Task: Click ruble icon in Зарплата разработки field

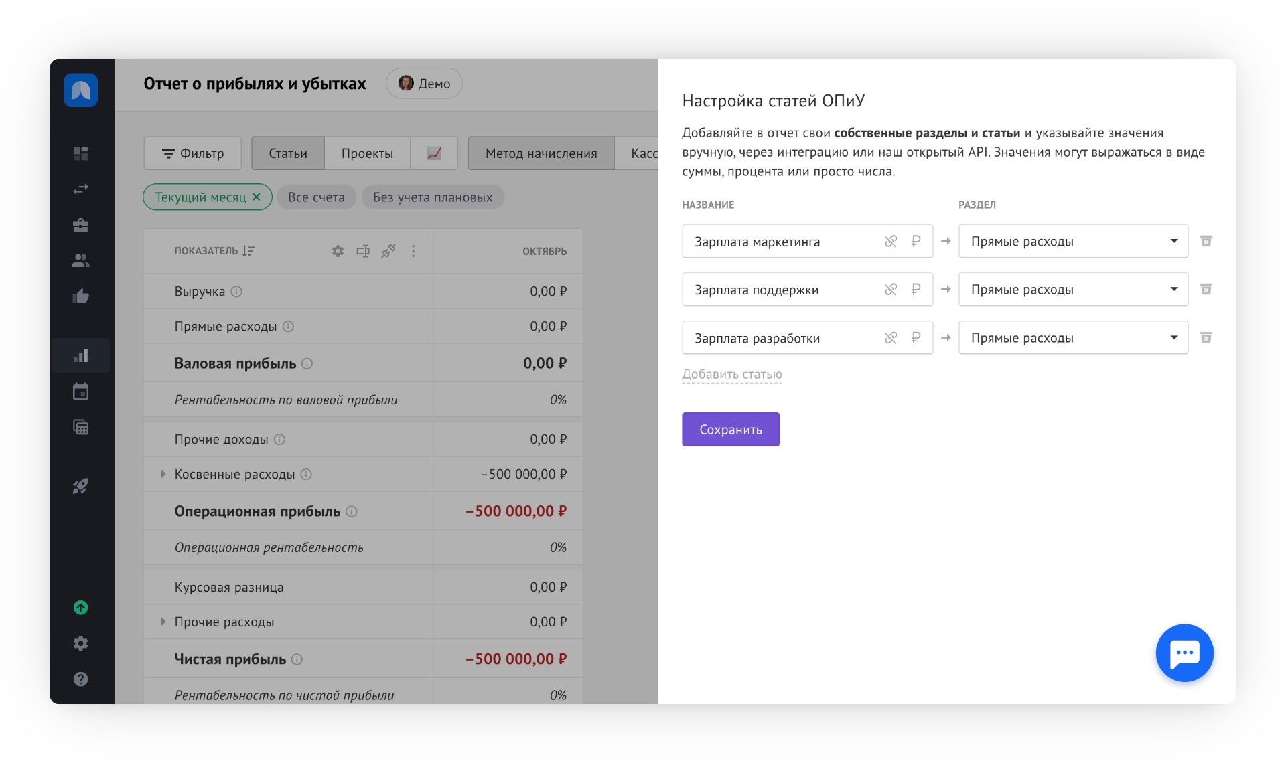Action: (x=916, y=338)
